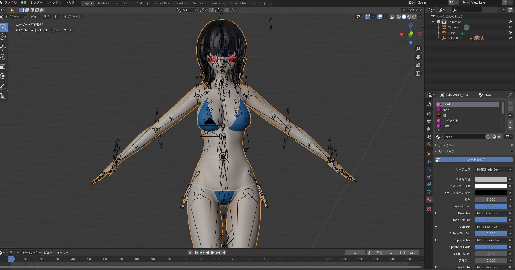This screenshot has height=270, width=515.
Task: Expand the プレビュー panel
Action: [x=446, y=145]
